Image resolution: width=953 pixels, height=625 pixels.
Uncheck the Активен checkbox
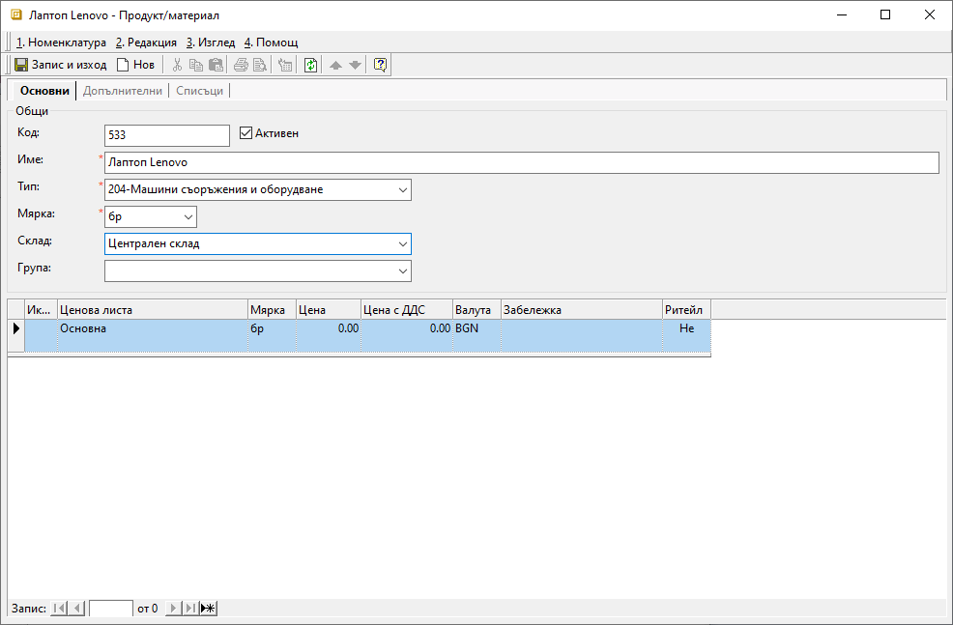[245, 133]
